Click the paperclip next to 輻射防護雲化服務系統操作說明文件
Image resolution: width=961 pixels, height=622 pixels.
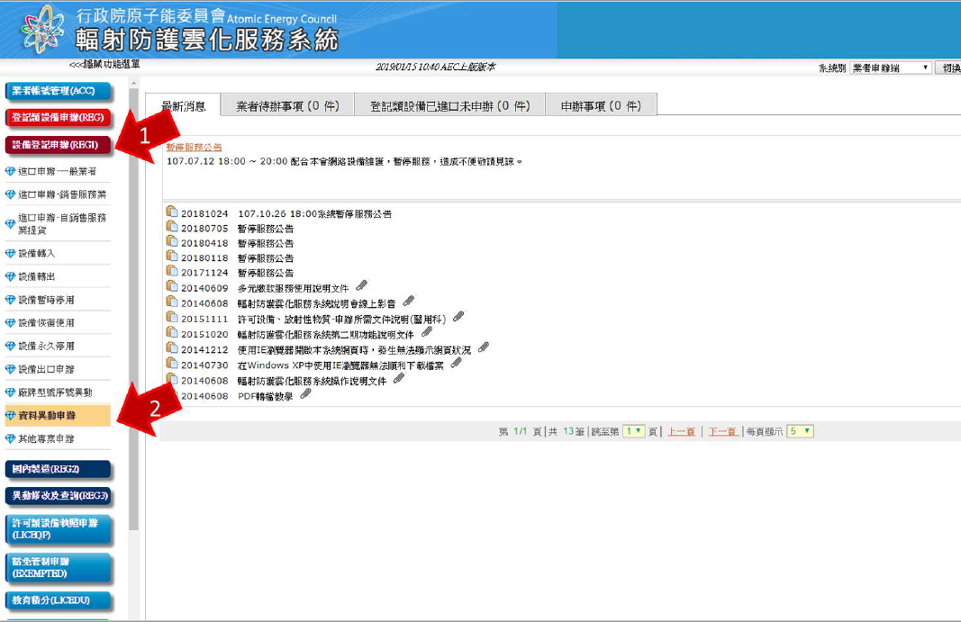click(399, 379)
